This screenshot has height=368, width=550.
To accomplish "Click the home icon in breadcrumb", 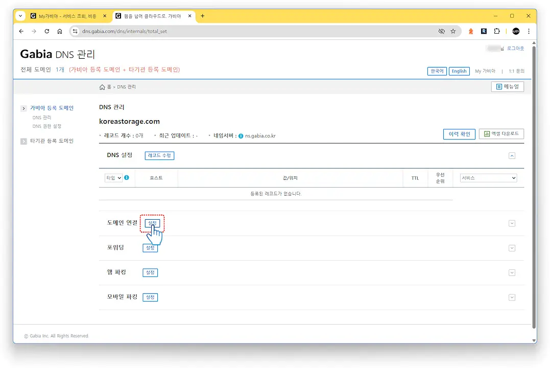I will [x=102, y=87].
